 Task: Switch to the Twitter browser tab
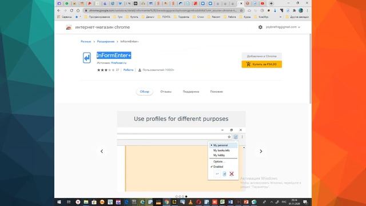tap(120, 3)
